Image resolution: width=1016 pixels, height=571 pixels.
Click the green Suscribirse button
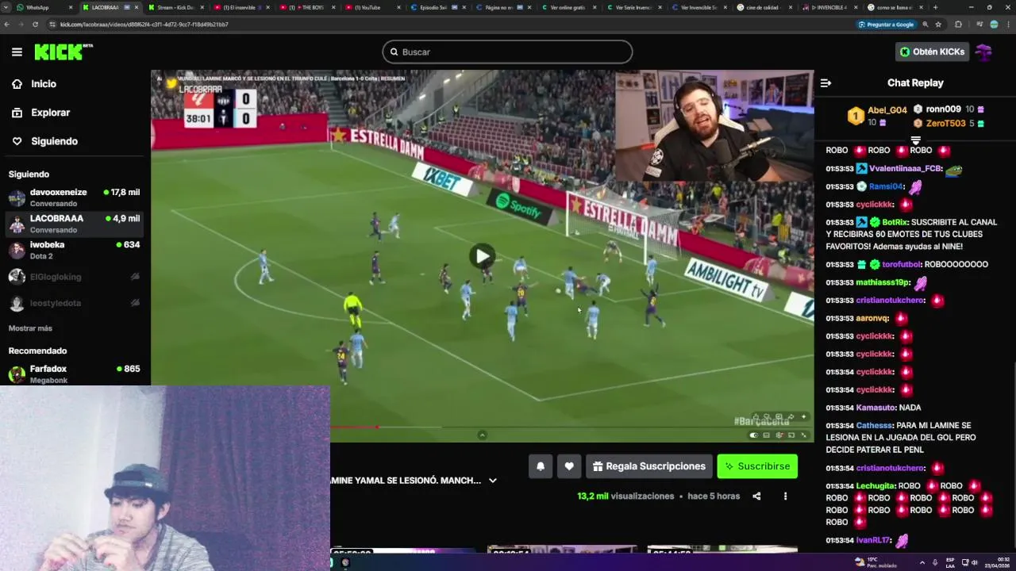tap(757, 466)
